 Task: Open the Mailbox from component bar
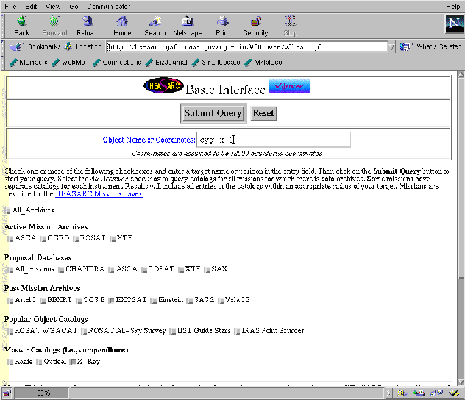[x=419, y=393]
